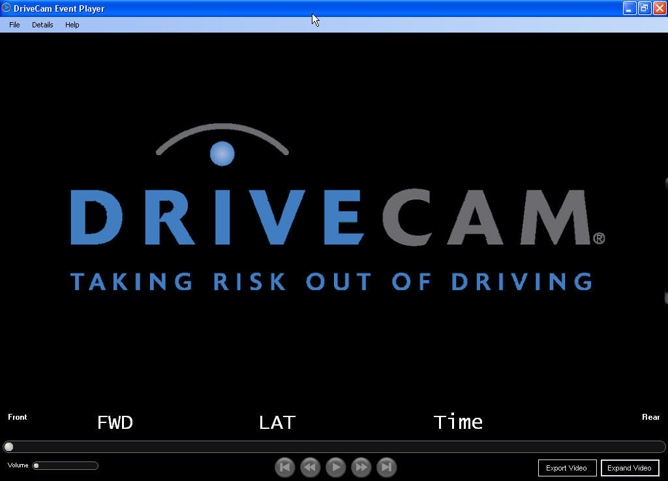
Task: Fast forward through the video
Action: (x=361, y=467)
